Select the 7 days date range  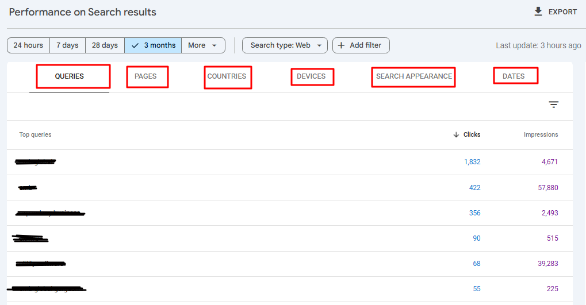click(67, 45)
